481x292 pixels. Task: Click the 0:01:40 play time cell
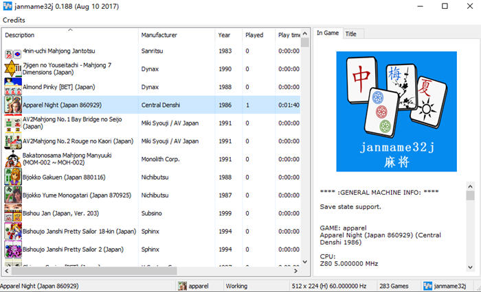(289, 105)
